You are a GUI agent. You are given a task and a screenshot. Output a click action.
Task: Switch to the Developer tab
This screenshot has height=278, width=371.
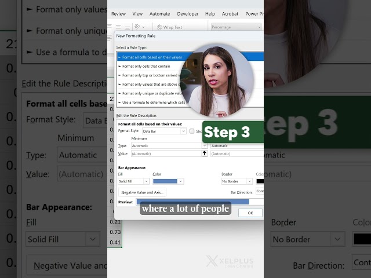pyautogui.click(x=188, y=14)
